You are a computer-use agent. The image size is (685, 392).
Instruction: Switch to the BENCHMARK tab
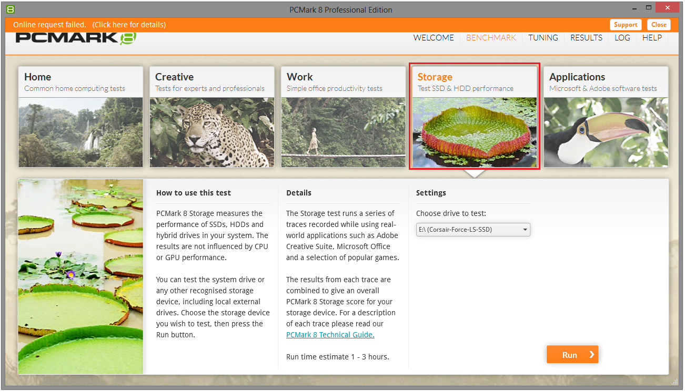(x=491, y=38)
